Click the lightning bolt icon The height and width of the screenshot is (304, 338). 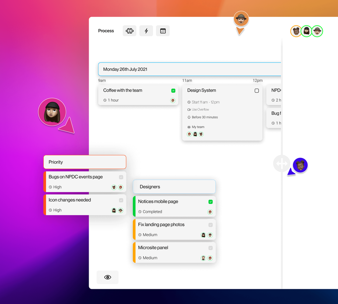146,31
